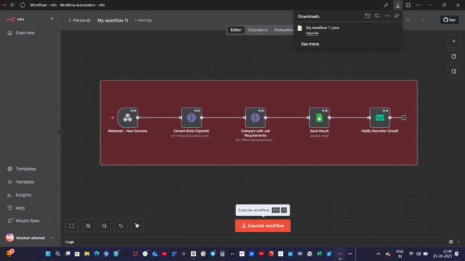Collapse the left sidebar handle
Viewport: 465px width, 261px height.
(60, 131)
